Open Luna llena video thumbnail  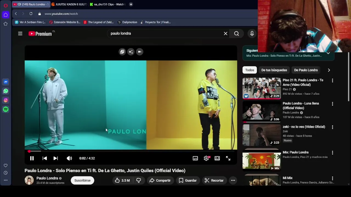[262, 111]
